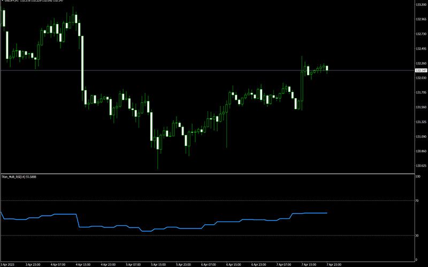Click the 6 Apr 23:00 time label

tap(259, 264)
